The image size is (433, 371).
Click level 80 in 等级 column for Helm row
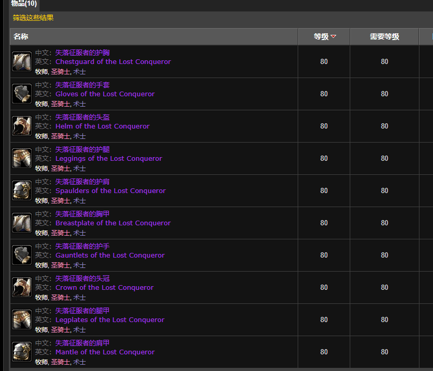pyautogui.click(x=324, y=126)
